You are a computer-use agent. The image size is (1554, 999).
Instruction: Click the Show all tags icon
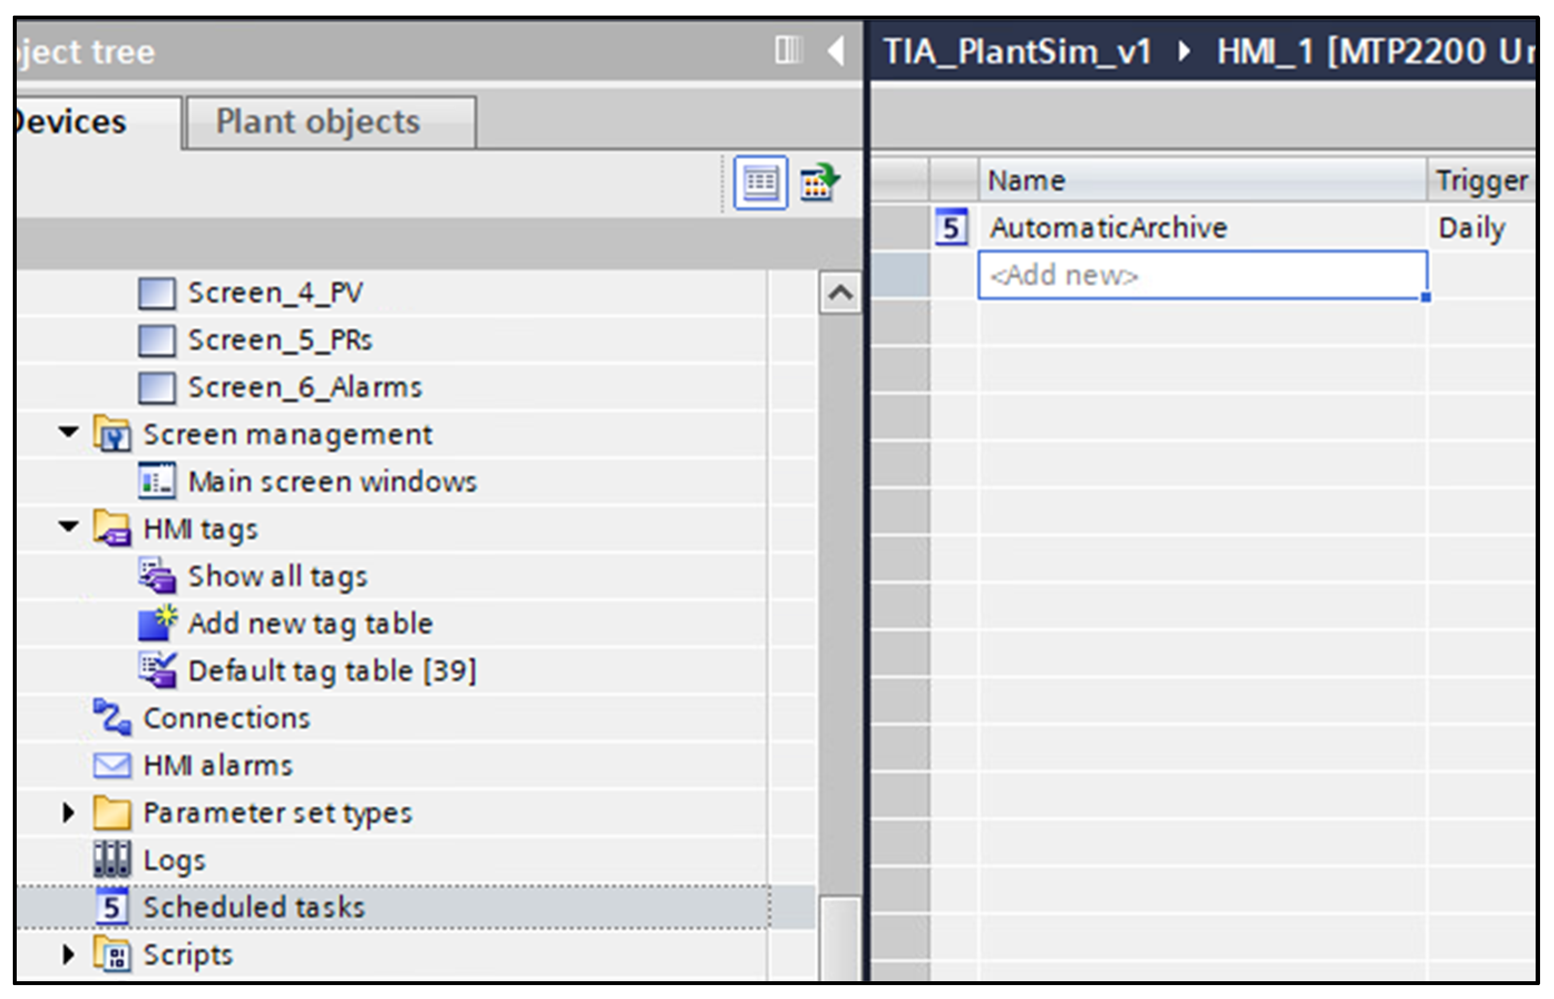click(157, 576)
